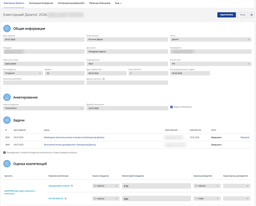Screen dimensions: 256x206
Task: Click help icon next to Другие участники
Action: pos(104,79)
